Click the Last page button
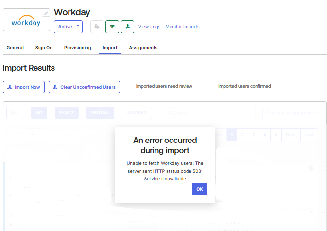 click(309, 135)
